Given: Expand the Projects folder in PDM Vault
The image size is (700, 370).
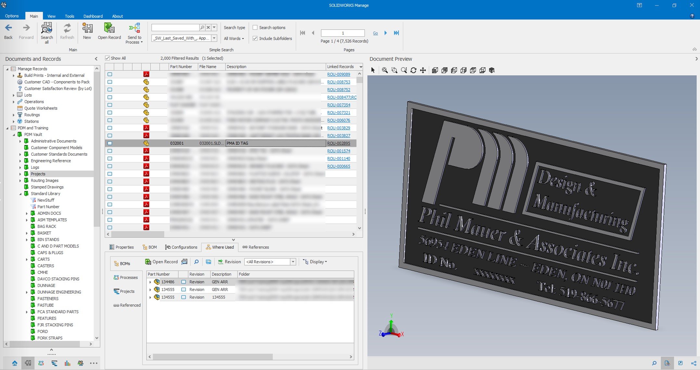Looking at the screenshot, I should click(20, 174).
